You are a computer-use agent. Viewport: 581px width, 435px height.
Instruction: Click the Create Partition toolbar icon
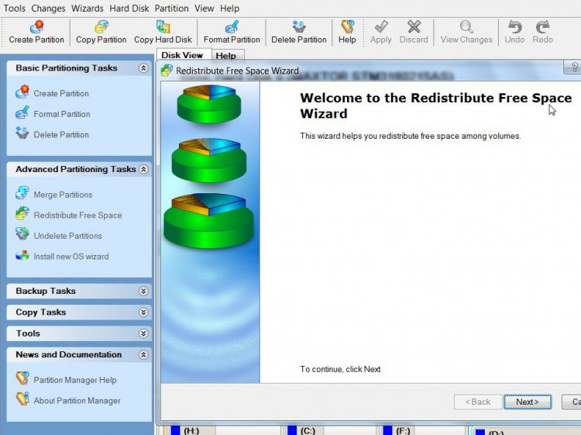pos(36,26)
